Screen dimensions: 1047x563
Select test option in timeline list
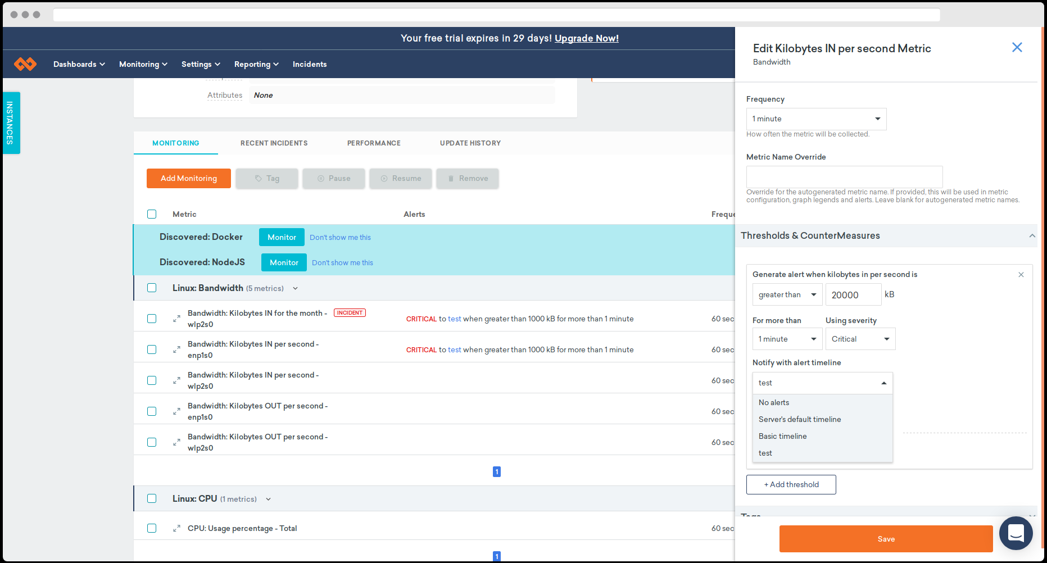(x=822, y=453)
